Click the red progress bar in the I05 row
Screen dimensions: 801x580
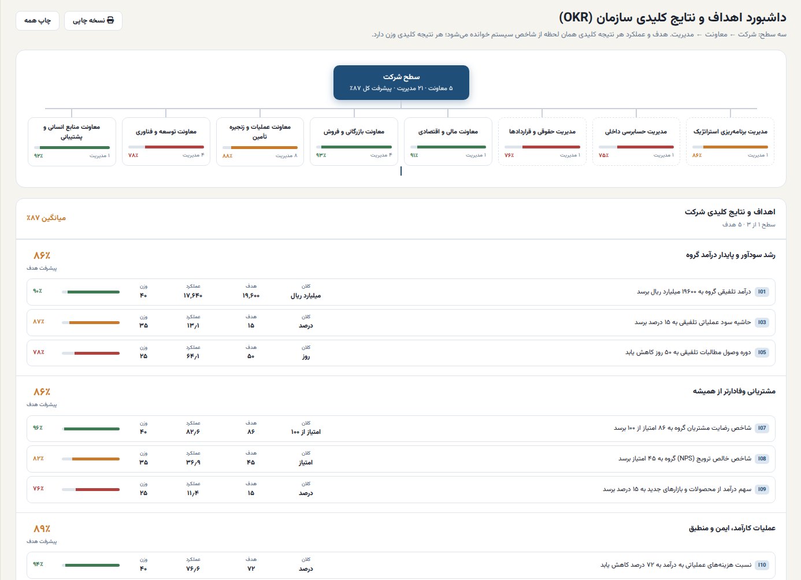(91, 353)
